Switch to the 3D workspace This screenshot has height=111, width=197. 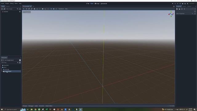(x=92, y=4)
